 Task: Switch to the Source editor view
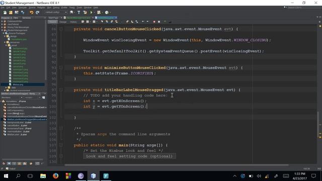point(52,22)
